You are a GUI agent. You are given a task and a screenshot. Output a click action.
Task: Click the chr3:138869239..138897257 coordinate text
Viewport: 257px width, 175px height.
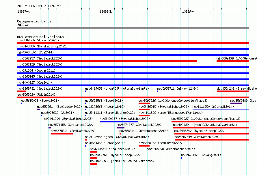[39, 6]
